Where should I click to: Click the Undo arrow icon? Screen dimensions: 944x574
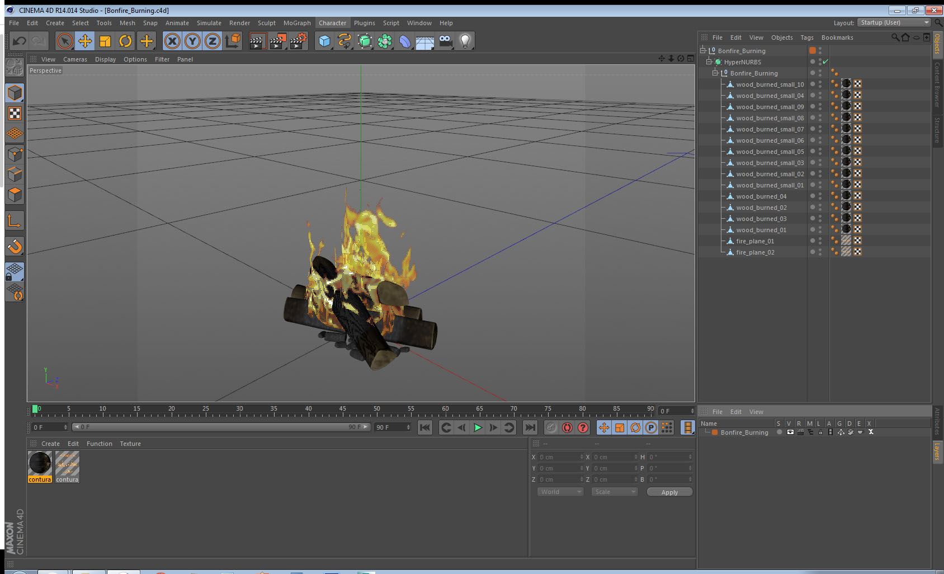(20, 41)
